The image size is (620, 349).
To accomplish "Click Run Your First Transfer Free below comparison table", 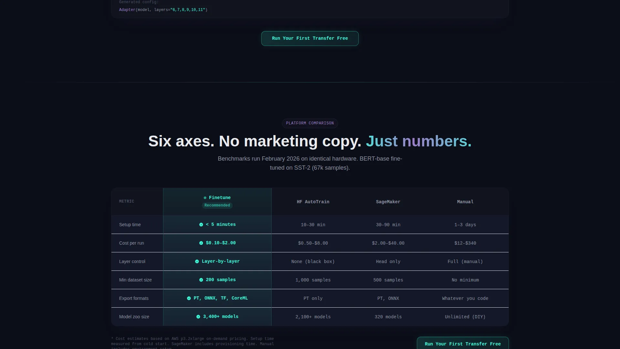I will (x=463, y=343).
